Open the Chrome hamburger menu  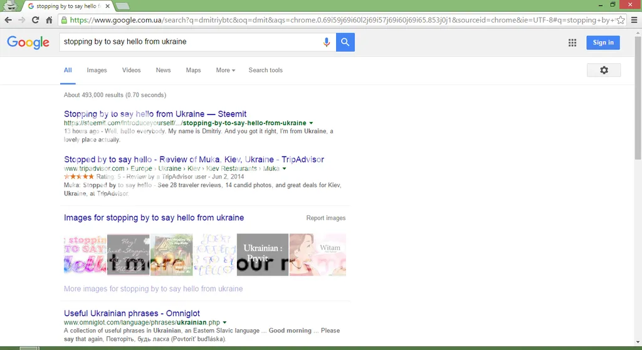pos(634,20)
